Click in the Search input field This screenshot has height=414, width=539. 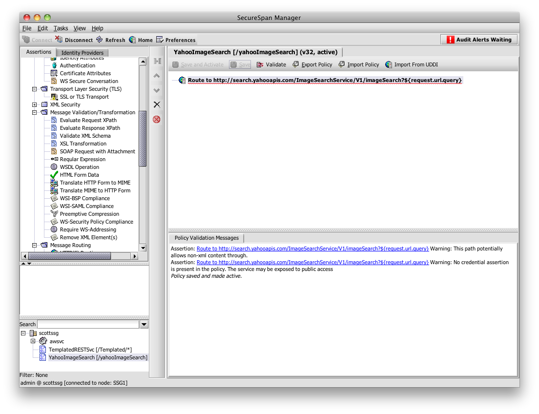[88, 324]
